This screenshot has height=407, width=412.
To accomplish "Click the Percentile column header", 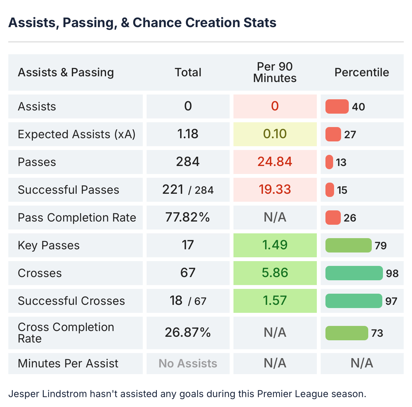I will click(362, 72).
